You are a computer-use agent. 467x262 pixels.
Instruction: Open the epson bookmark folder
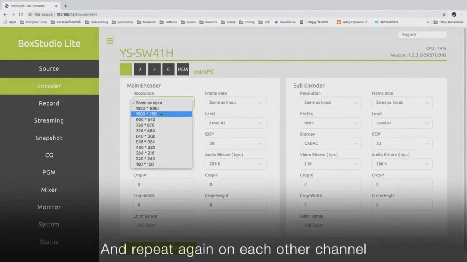[x=189, y=22]
